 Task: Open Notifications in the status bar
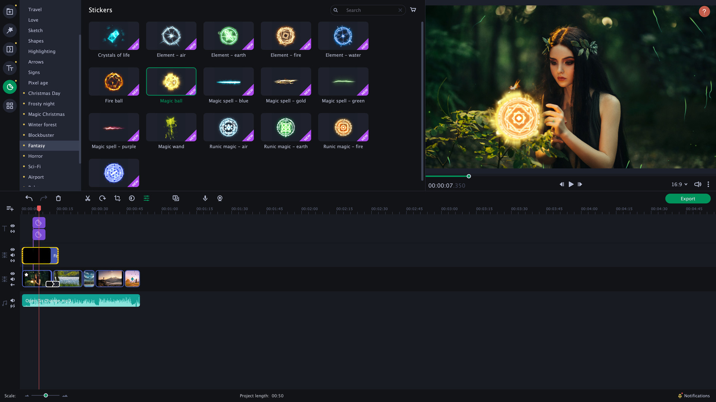click(x=694, y=396)
